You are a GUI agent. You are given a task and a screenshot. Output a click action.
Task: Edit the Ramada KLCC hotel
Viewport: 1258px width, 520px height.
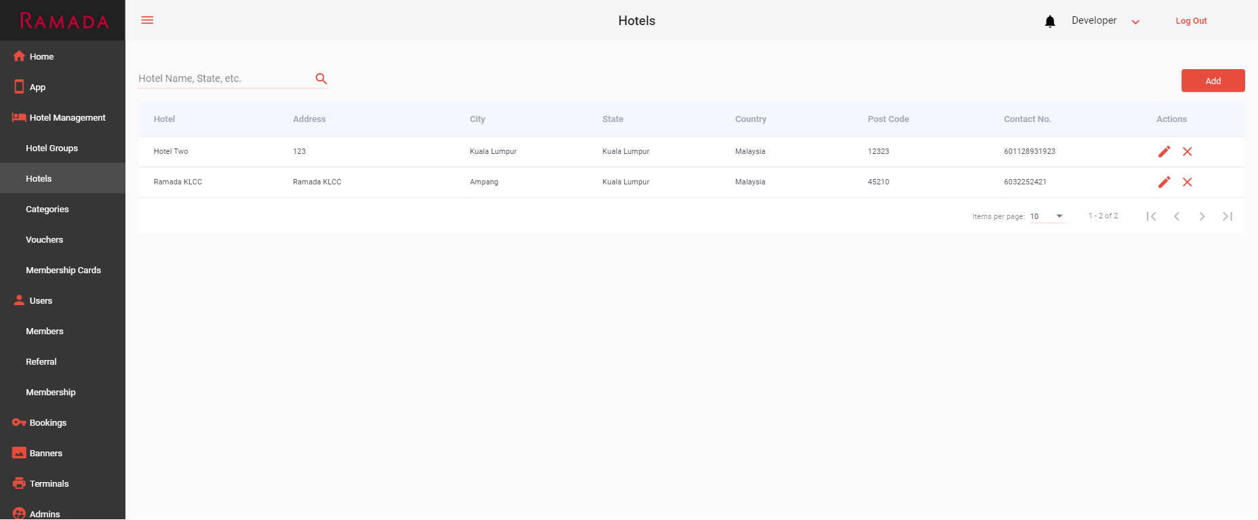(x=1164, y=182)
